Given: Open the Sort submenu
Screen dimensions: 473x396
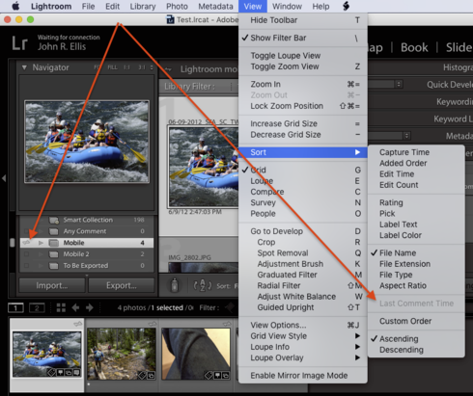Looking at the screenshot, I should [303, 152].
